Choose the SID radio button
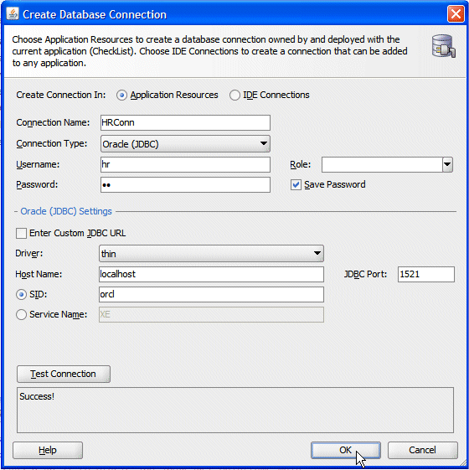Image resolution: width=469 pixels, height=470 pixels. pos(21,295)
